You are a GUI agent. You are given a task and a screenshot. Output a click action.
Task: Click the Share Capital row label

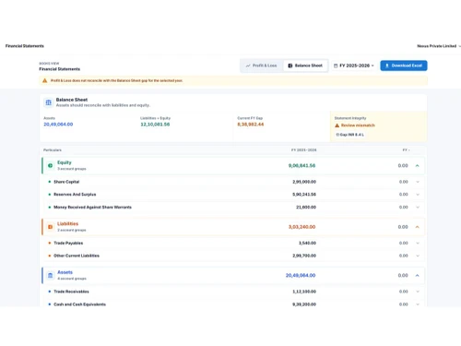coord(66,182)
